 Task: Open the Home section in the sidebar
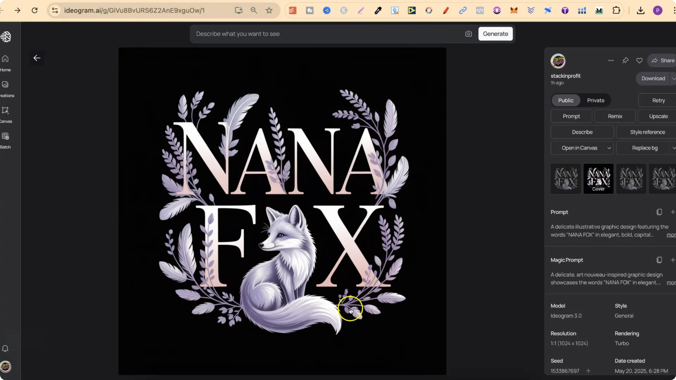click(x=5, y=62)
